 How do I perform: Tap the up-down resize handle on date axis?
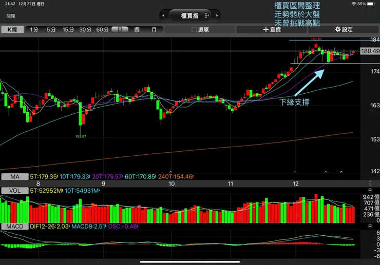(x=370, y=183)
